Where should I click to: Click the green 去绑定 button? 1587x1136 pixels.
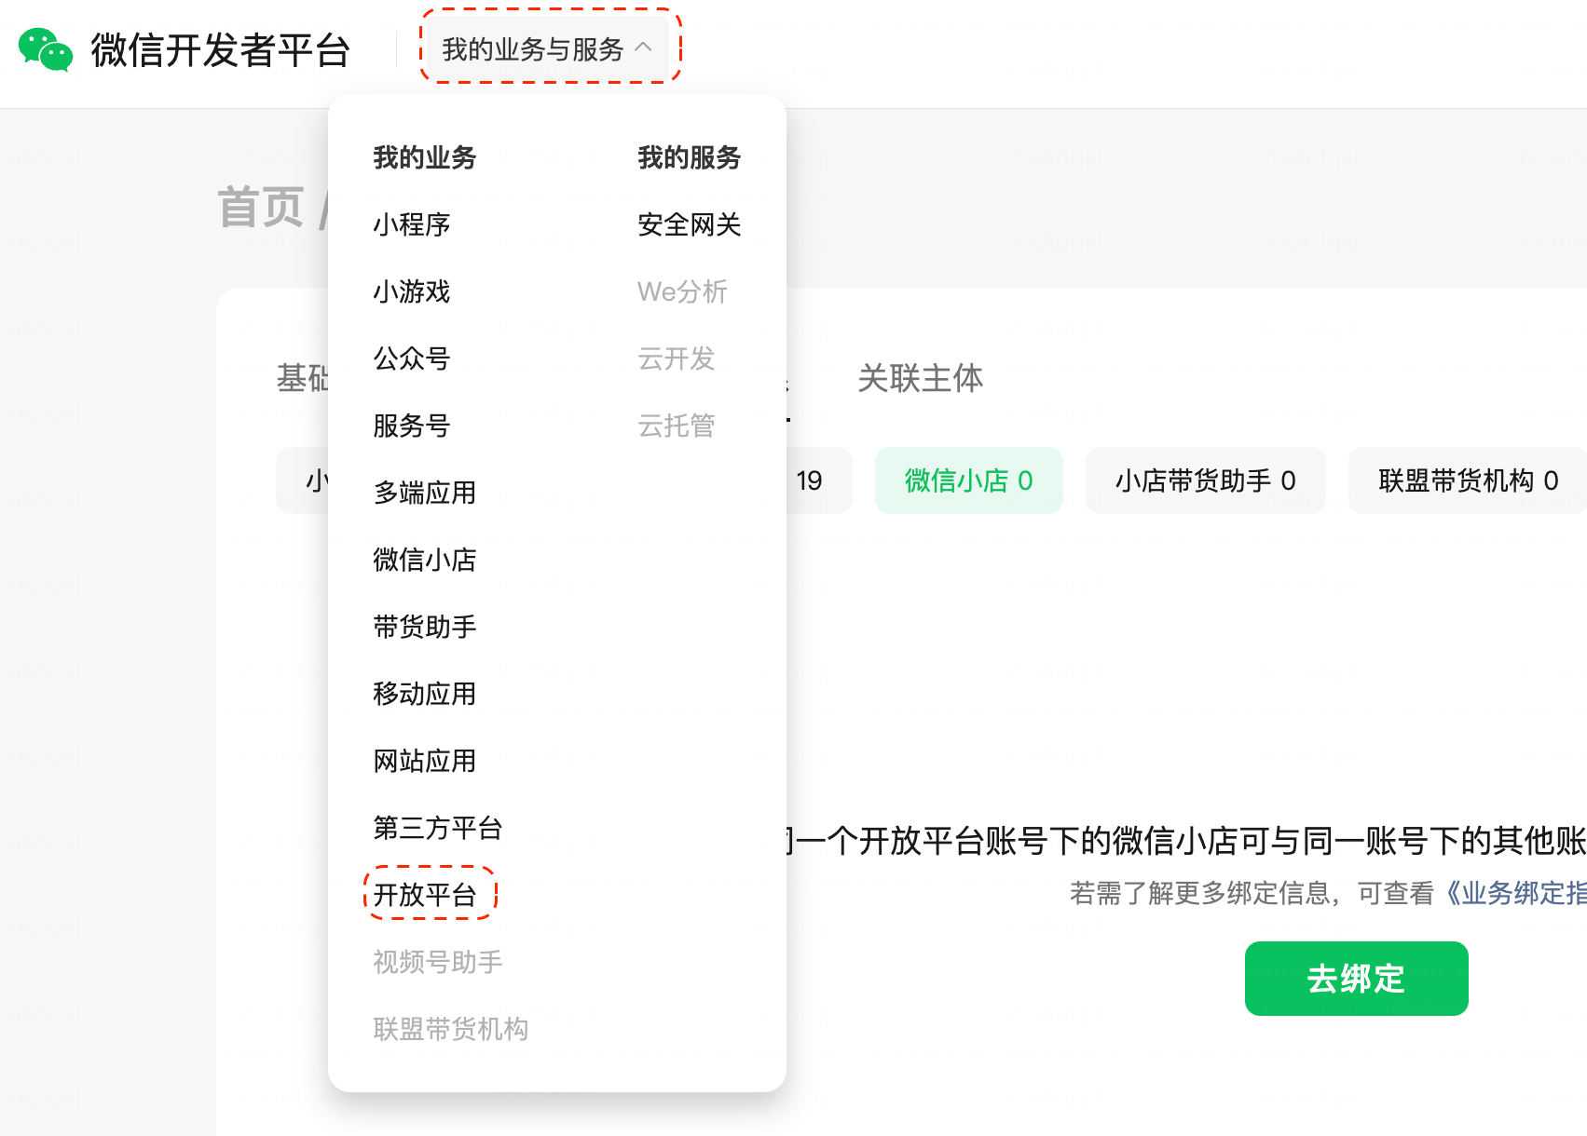pyautogui.click(x=1356, y=979)
